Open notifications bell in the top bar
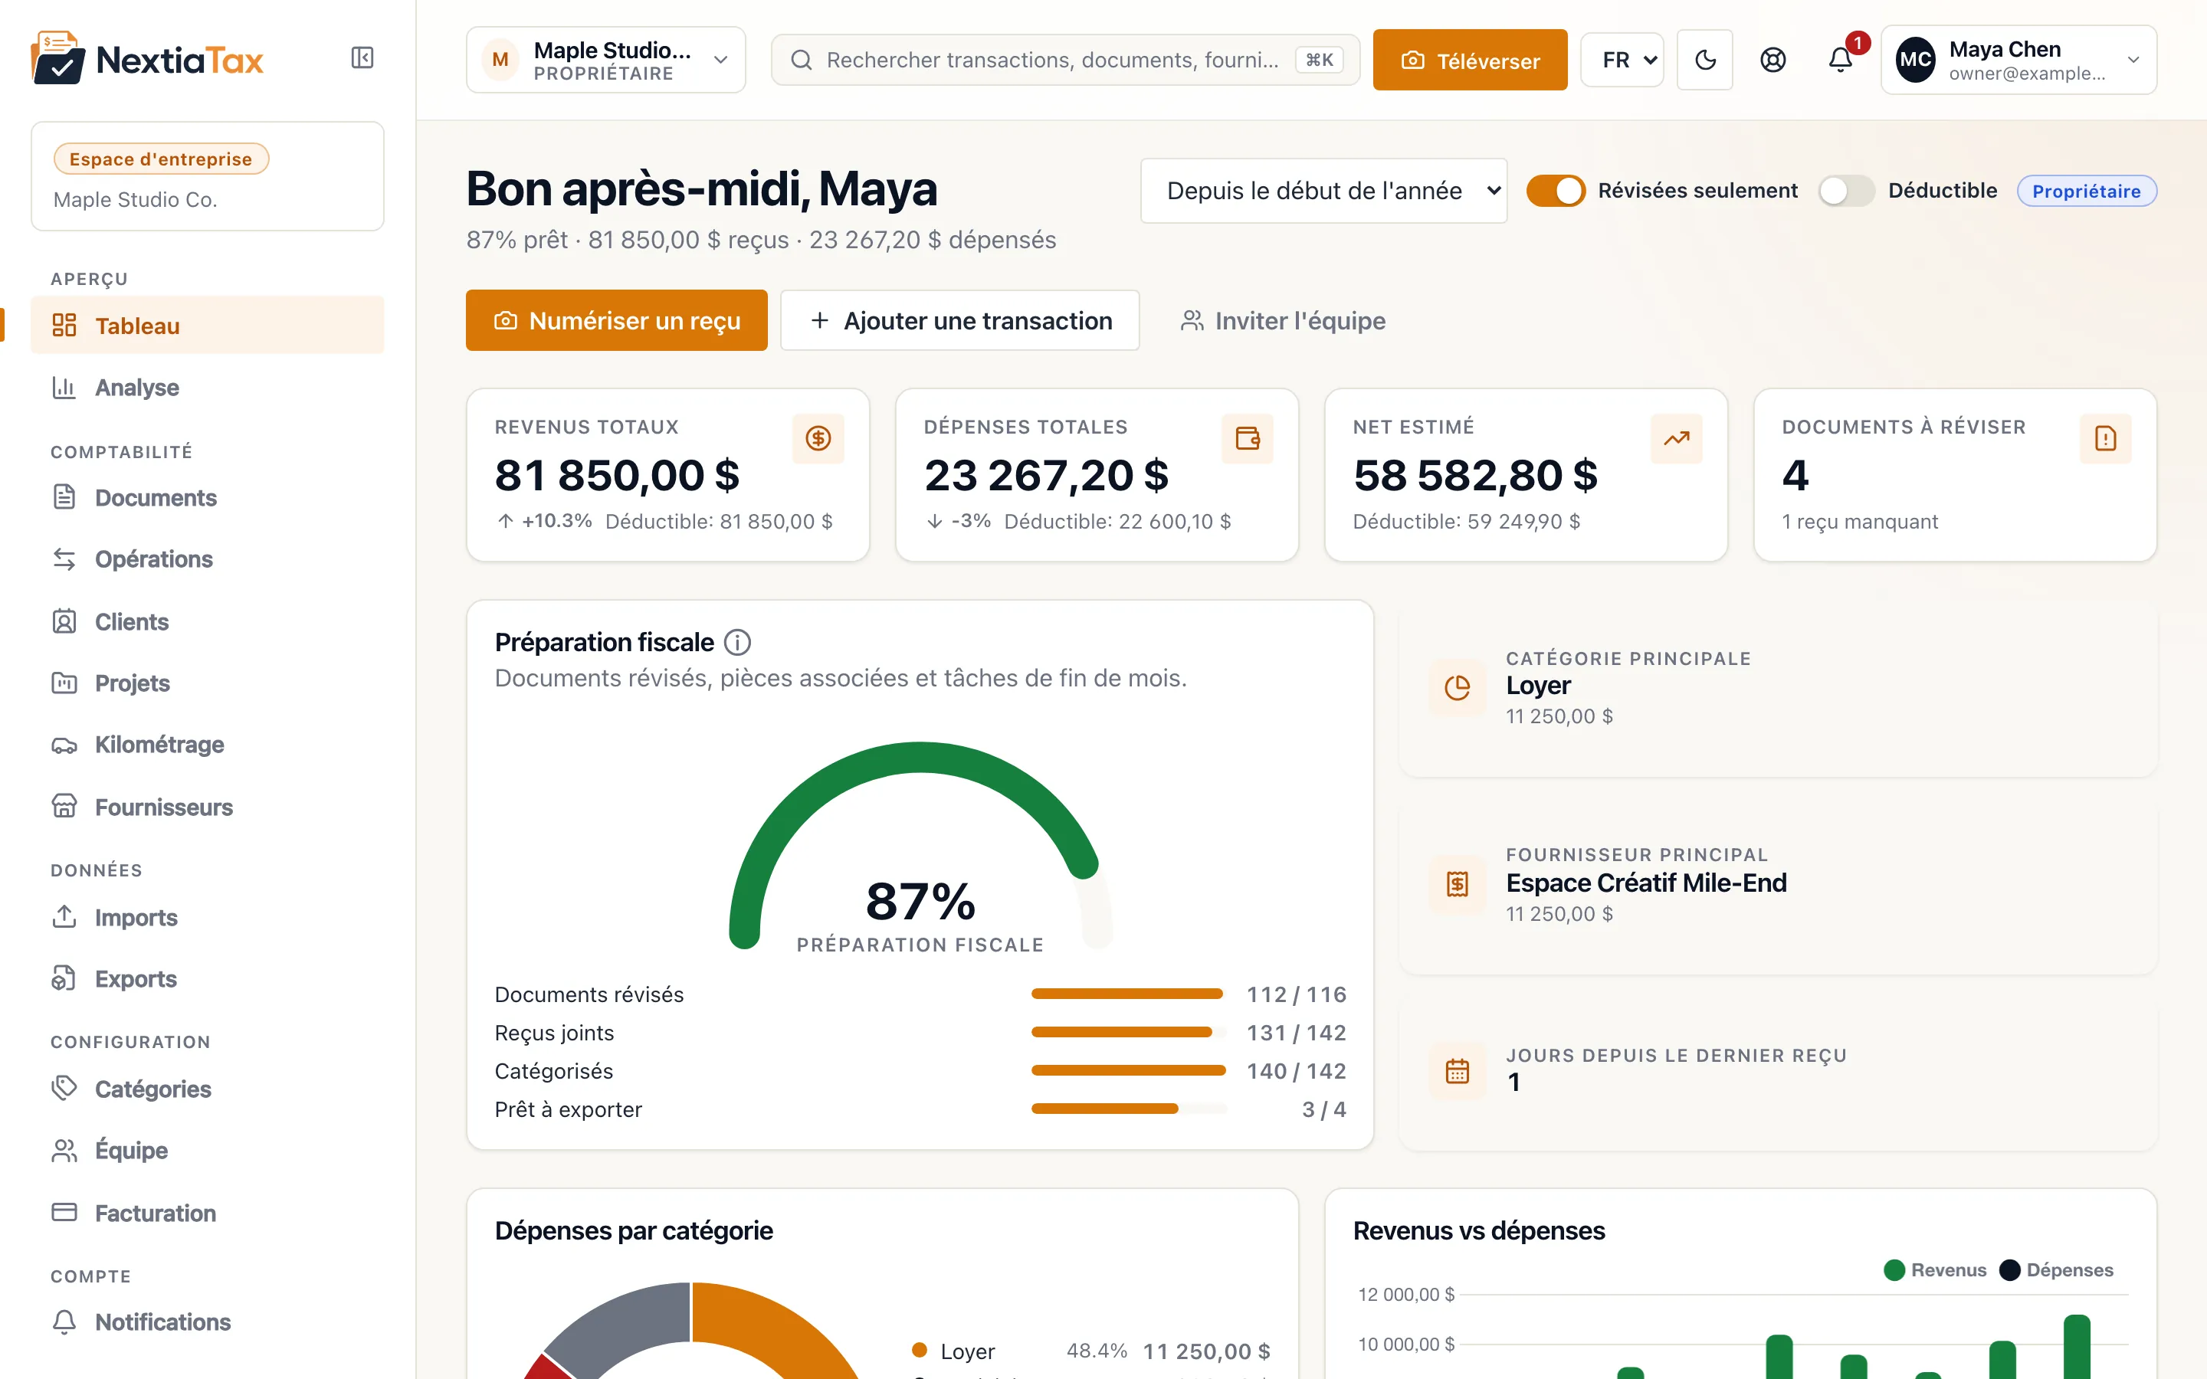 (x=1841, y=61)
